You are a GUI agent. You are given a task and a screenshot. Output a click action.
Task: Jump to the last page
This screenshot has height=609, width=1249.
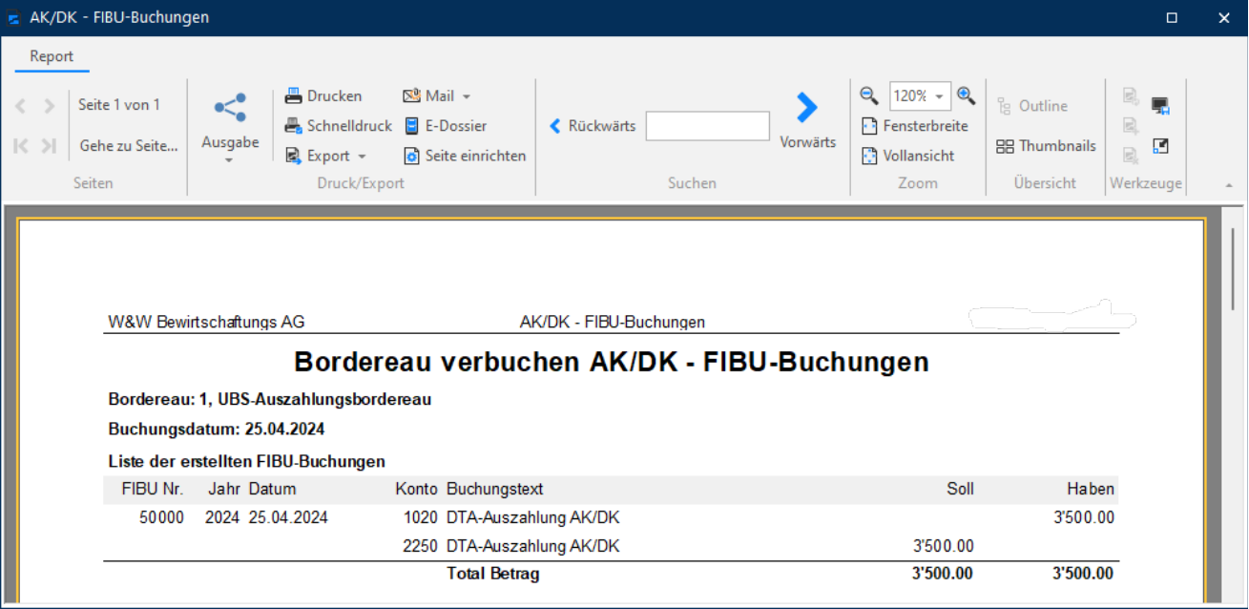click(50, 146)
